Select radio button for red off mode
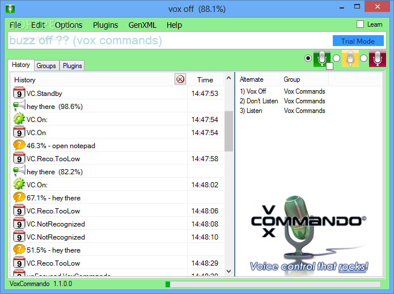 pos(363,58)
